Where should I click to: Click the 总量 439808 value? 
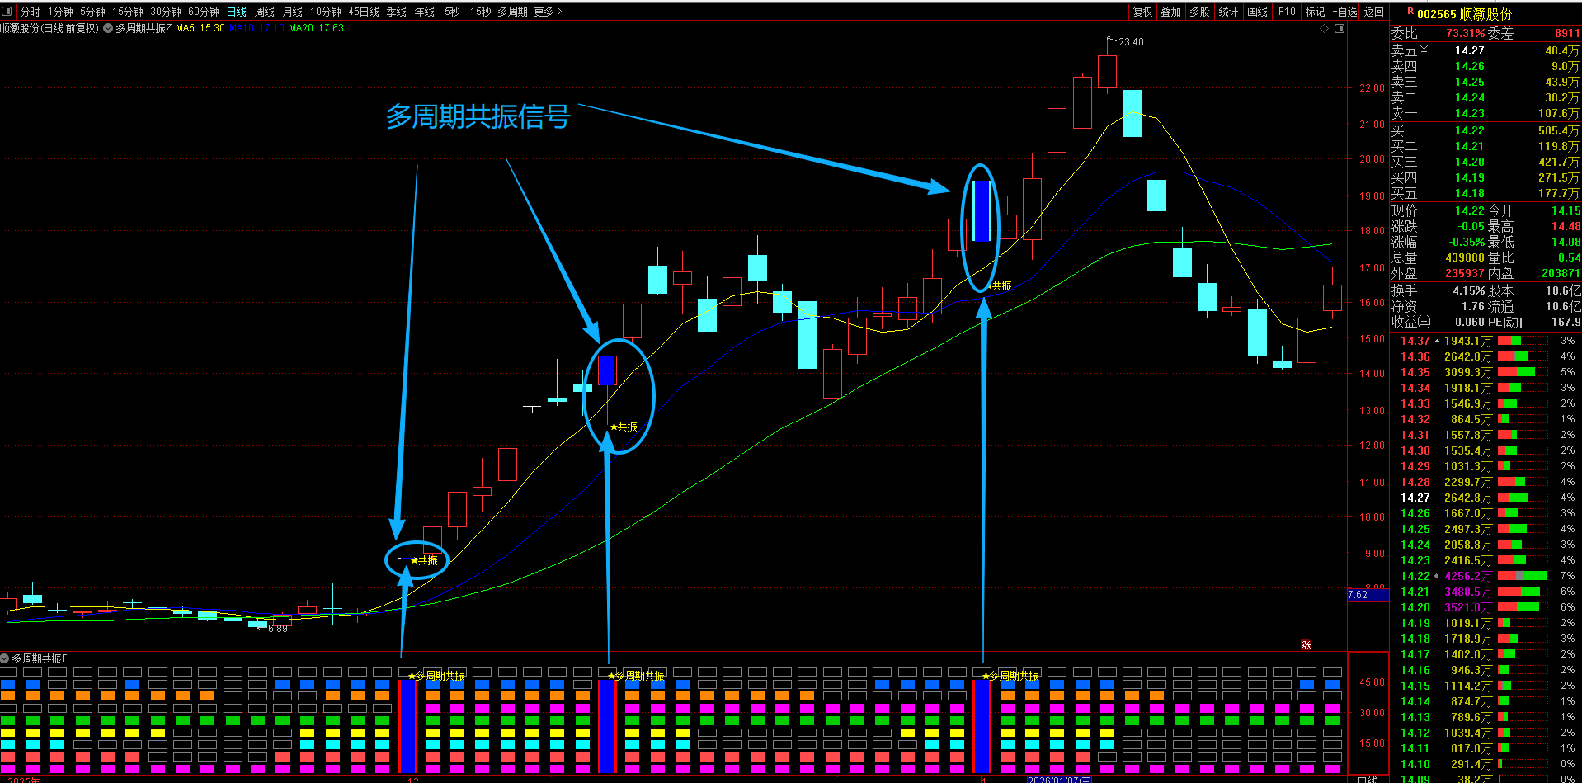click(1465, 257)
